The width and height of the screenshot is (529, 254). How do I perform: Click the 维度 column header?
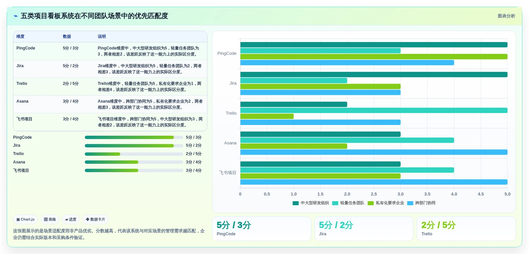[x=20, y=36]
